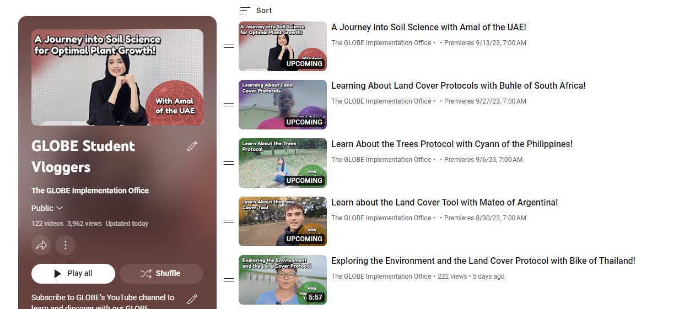Shuffle the GLOBE Student Vloggers playlist

tap(161, 274)
